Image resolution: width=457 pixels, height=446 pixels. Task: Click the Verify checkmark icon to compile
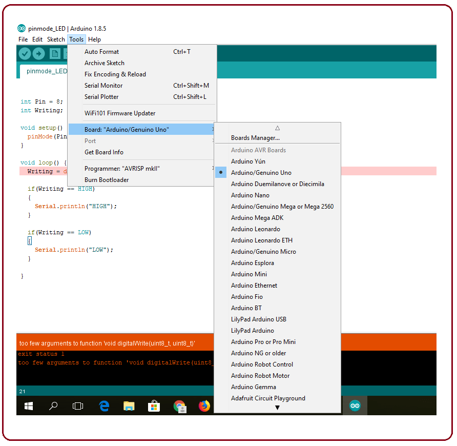[25, 53]
